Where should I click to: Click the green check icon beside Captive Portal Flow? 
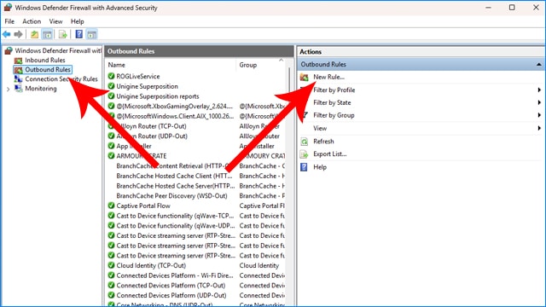(x=111, y=206)
